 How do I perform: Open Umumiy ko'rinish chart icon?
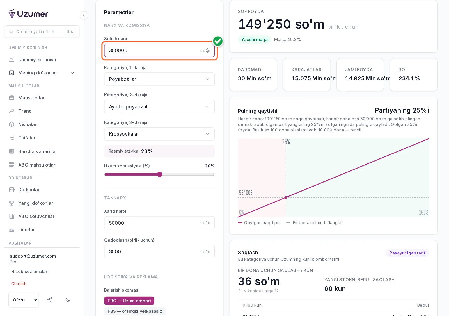point(12,60)
